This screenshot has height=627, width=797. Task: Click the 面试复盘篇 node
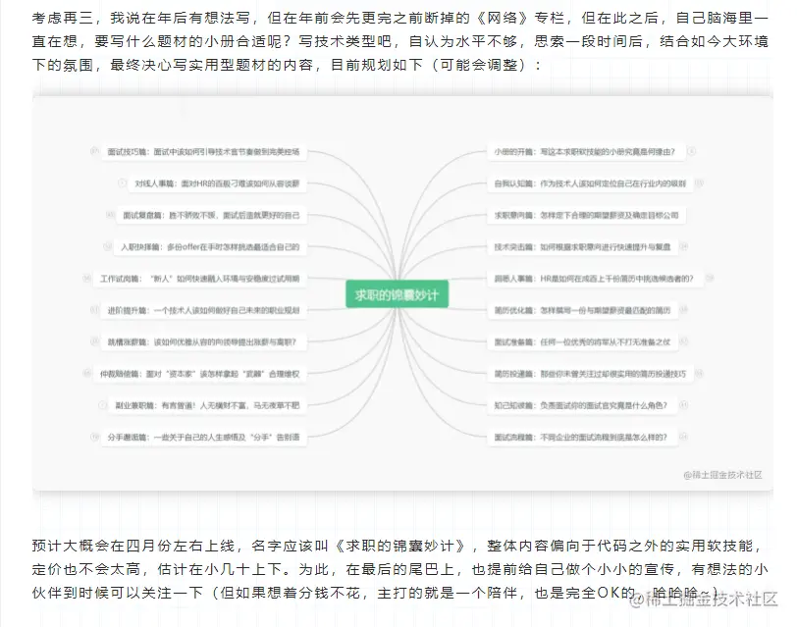pos(211,215)
